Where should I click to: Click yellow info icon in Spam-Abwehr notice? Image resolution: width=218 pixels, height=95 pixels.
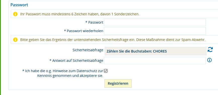click(15, 40)
